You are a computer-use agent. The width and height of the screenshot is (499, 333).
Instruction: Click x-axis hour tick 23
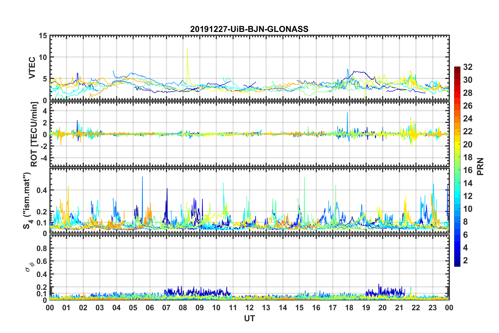433,308
